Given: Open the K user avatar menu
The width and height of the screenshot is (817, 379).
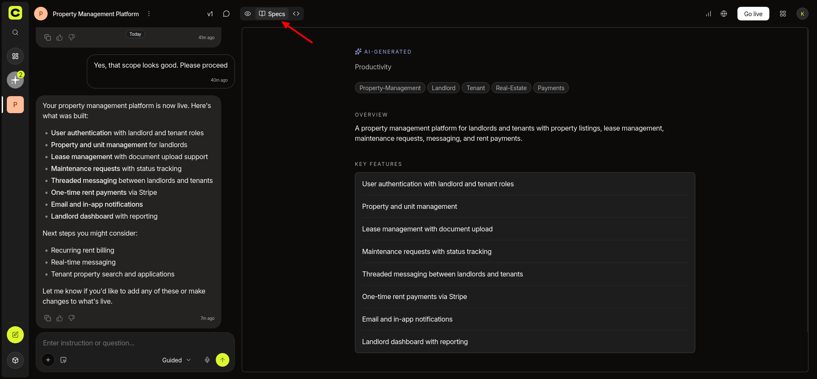Looking at the screenshot, I should (x=803, y=14).
